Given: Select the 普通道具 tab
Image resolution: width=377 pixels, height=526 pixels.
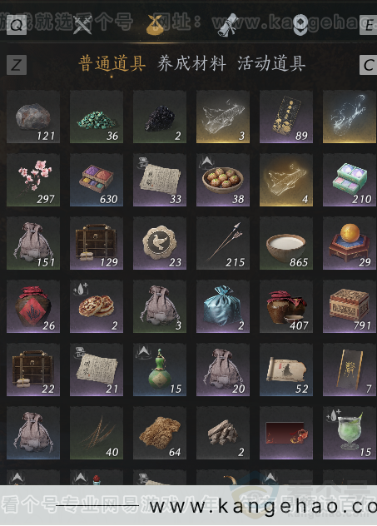Looking at the screenshot, I should (112, 64).
